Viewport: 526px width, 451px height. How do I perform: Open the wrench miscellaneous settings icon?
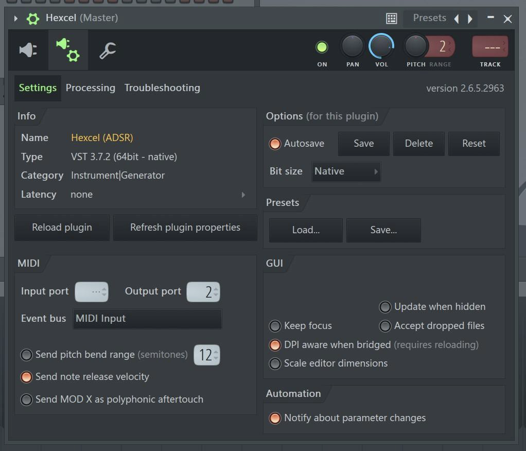(x=108, y=50)
